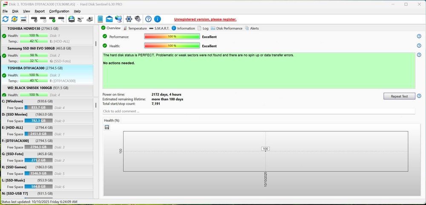Switch to the Temperature tab
This screenshot has width=426, height=205.
135,28
